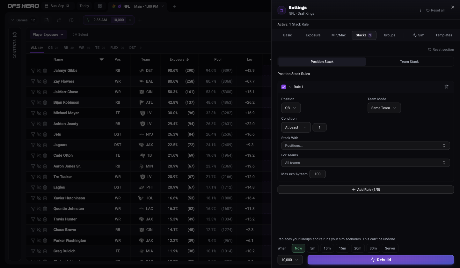Add a new build with plus icon
The width and height of the screenshot is (460, 268).
140,20
